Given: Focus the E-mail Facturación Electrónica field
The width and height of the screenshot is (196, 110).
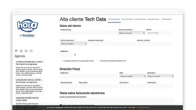Looking at the screenshot, I should point(117,100).
